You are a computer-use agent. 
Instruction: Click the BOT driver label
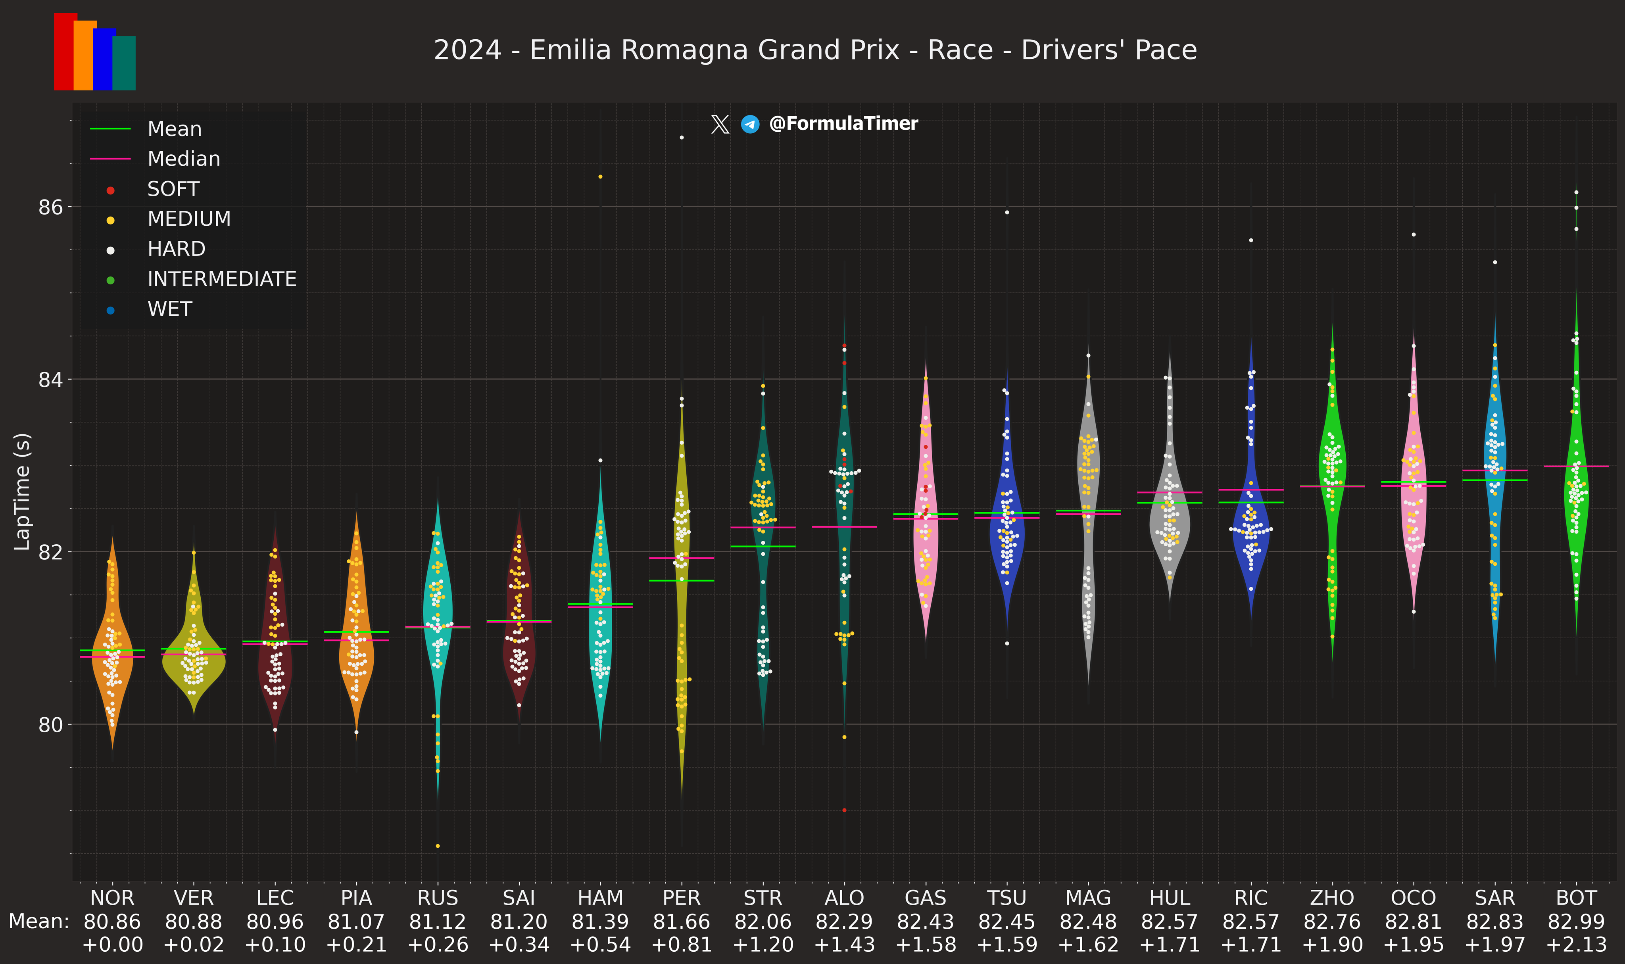point(1576,898)
